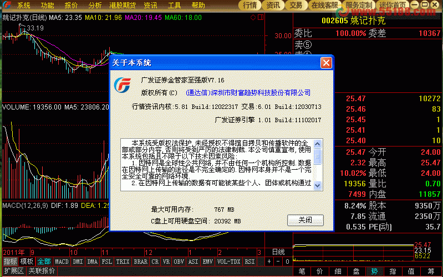Open the 功能 menu

tap(47, 5)
